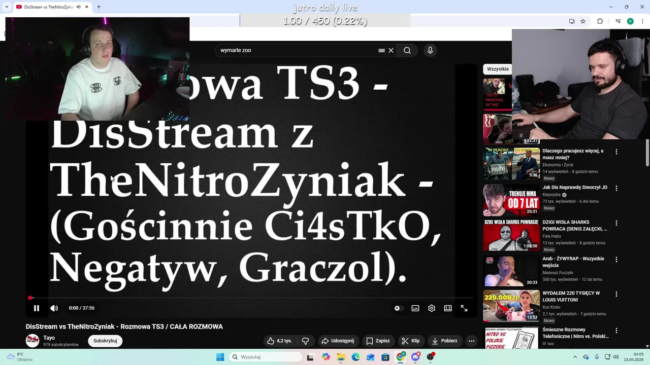
Task: Open the Chrome three-dot menu
Action: [x=642, y=21]
